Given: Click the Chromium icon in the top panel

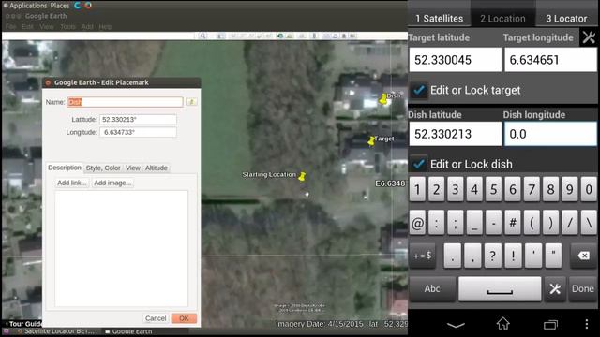Looking at the screenshot, I should coord(78,6).
